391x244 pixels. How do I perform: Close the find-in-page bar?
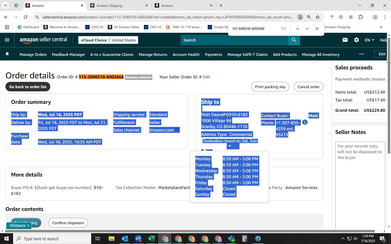click(x=317, y=28)
